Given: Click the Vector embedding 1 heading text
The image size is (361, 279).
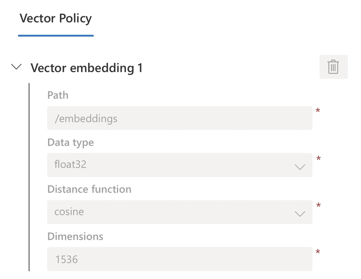Looking at the screenshot, I should point(87,68).
